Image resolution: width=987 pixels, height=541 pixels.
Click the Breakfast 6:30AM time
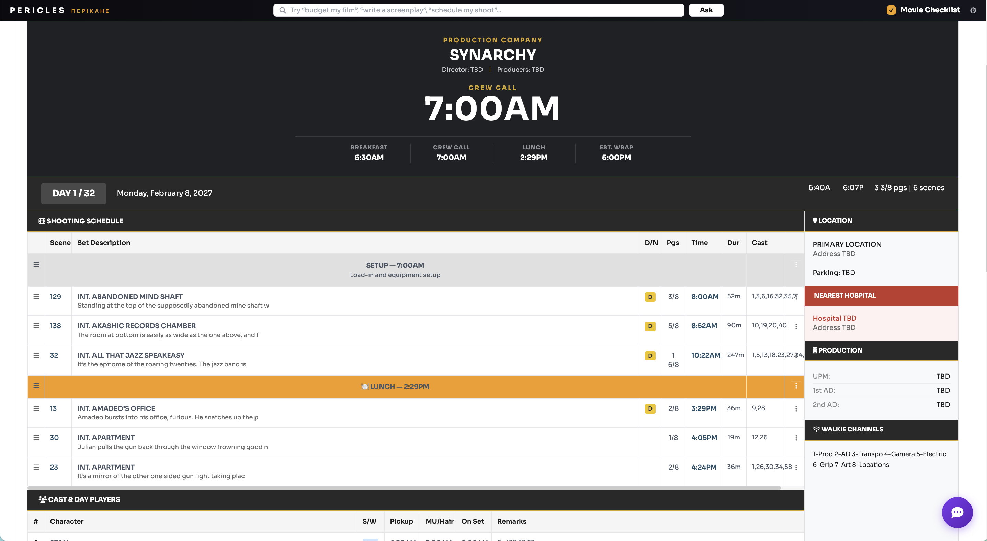(x=368, y=157)
